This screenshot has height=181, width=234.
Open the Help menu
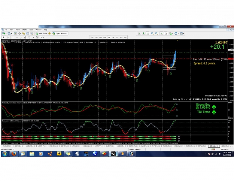pyautogui.click(x=46, y=30)
